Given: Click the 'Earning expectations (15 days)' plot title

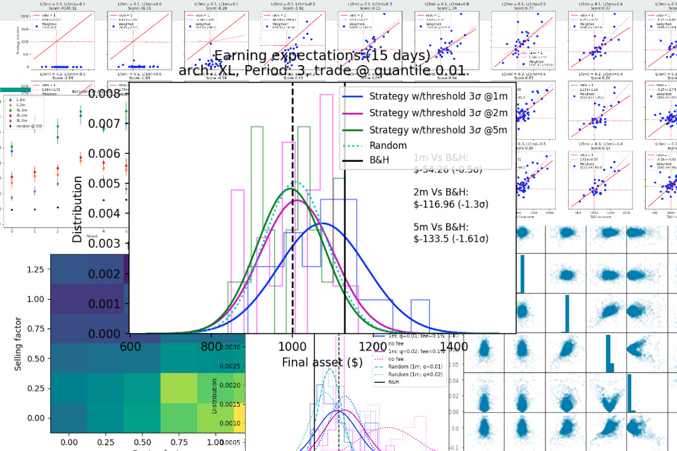Looking at the screenshot, I should (x=322, y=55).
